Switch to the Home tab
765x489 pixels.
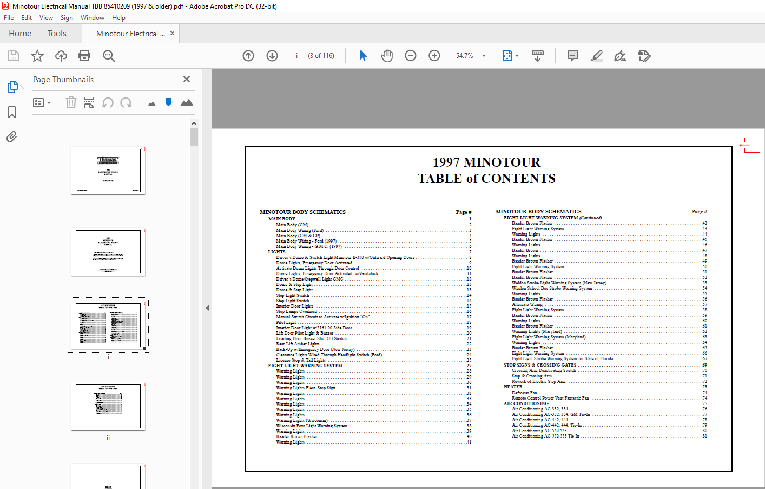click(20, 34)
